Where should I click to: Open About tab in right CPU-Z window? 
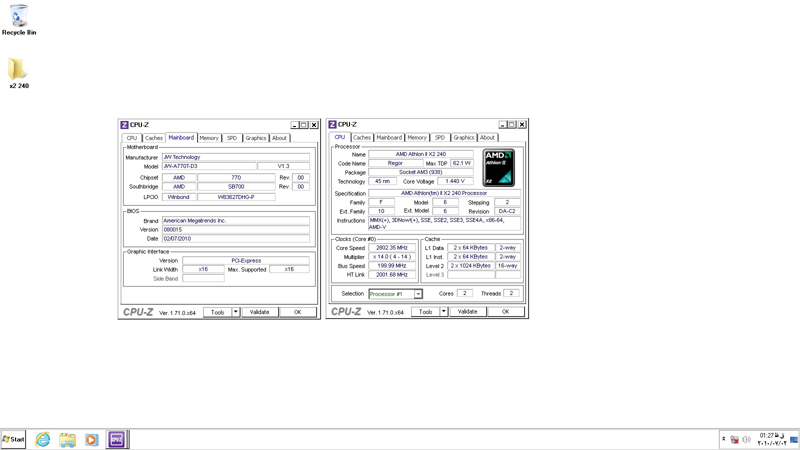pyautogui.click(x=487, y=137)
